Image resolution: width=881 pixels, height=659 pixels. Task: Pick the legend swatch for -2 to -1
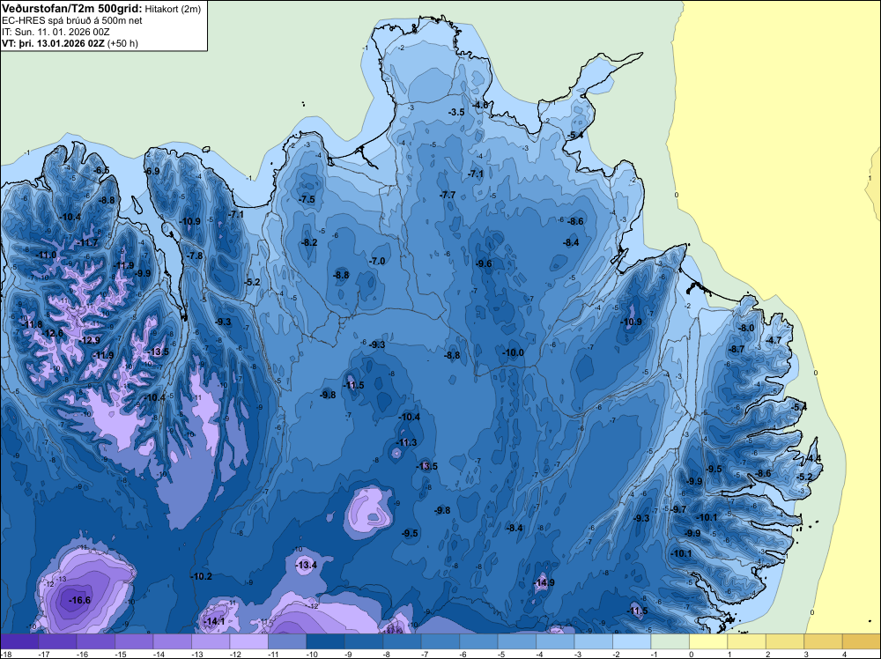pos(632,641)
